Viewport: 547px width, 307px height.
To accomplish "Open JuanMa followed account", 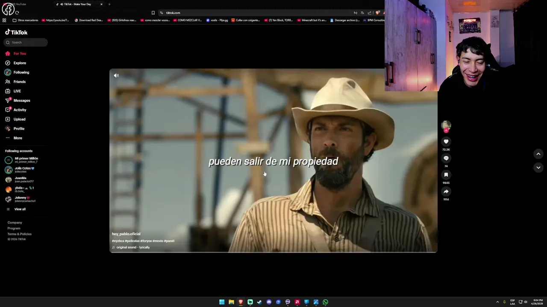I will 20,180.
